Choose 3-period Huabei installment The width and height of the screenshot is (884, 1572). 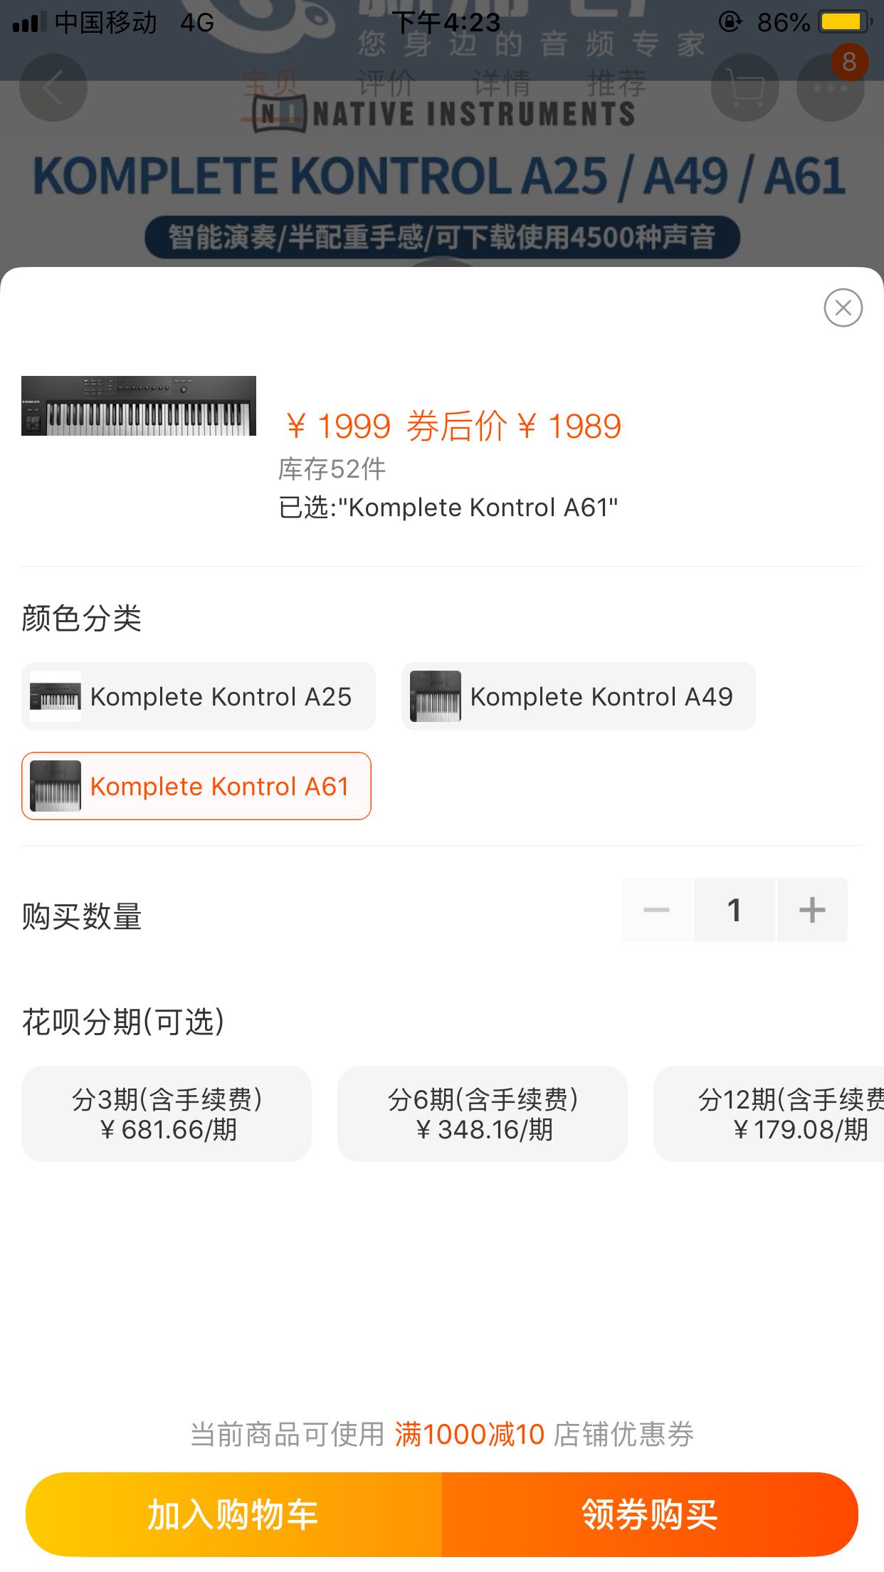(167, 1113)
